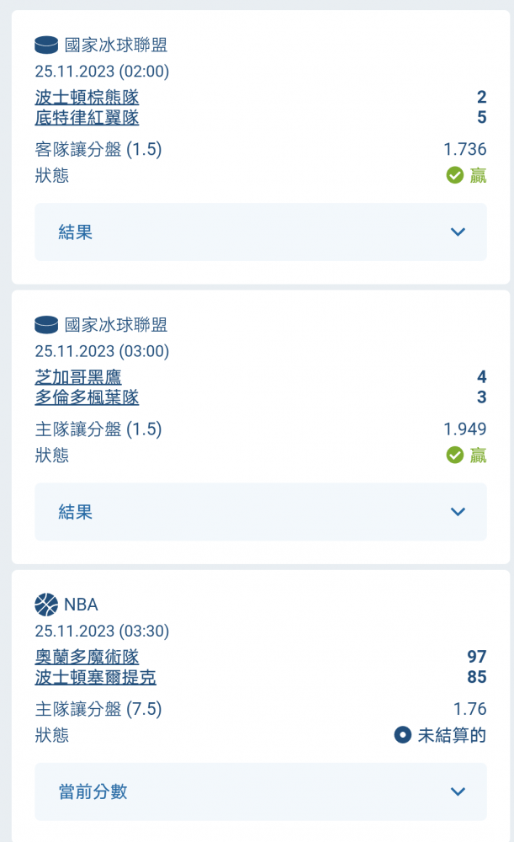The image size is (514, 842).
Task: Open the 波士頓塞爾提克 team link
Action: [95, 676]
